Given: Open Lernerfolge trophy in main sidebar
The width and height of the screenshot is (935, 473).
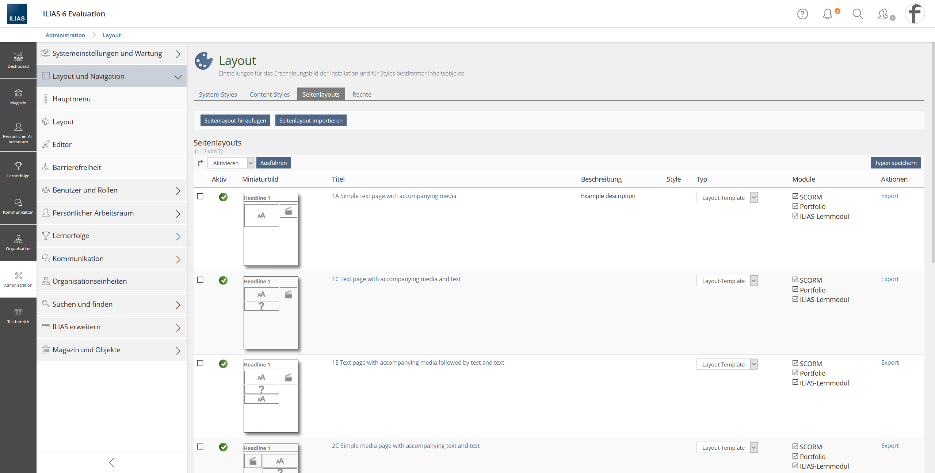Looking at the screenshot, I should coord(18,170).
